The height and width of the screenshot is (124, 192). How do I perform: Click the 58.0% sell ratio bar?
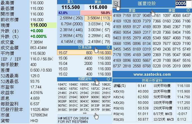click(96, 13)
